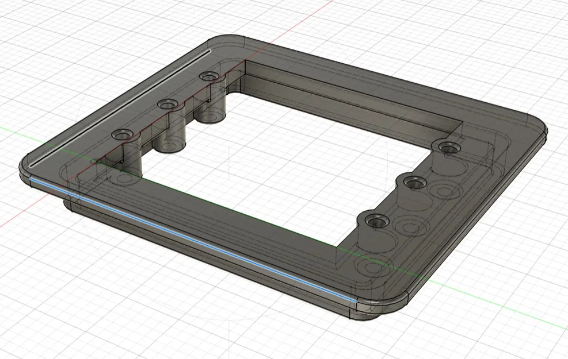Viewport: 568px width, 359px height.
Task: Click the long narrow slot on the frame's top face
Action: [120, 108]
